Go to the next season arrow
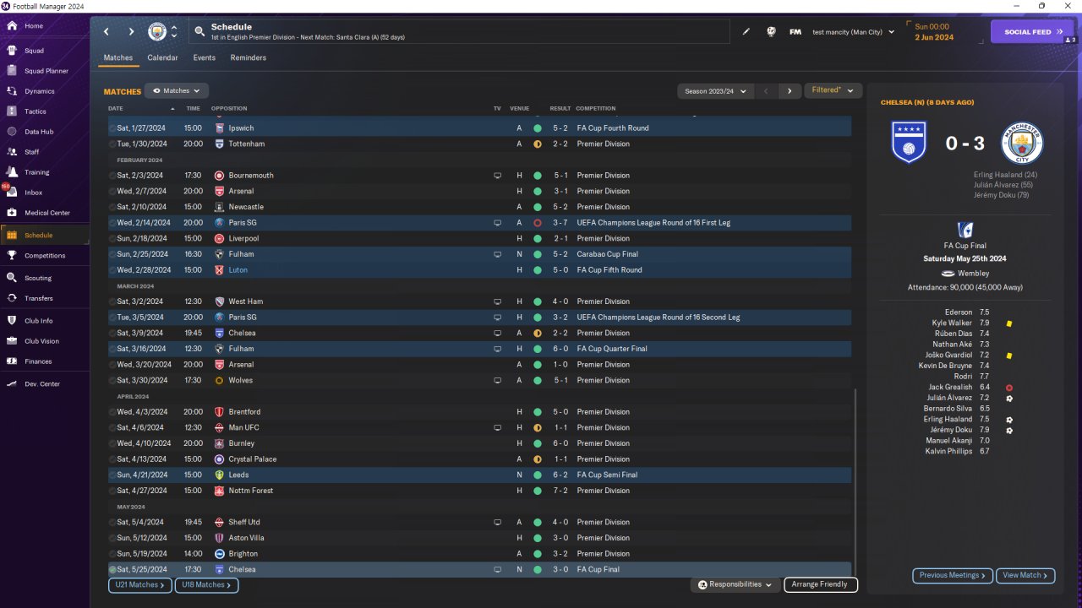 (790, 90)
